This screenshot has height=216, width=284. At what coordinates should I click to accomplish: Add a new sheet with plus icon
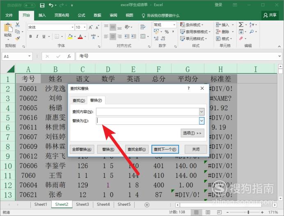click(x=147, y=205)
